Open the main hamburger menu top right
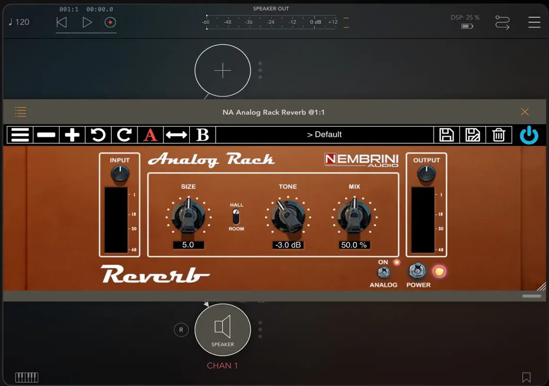 coord(534,22)
